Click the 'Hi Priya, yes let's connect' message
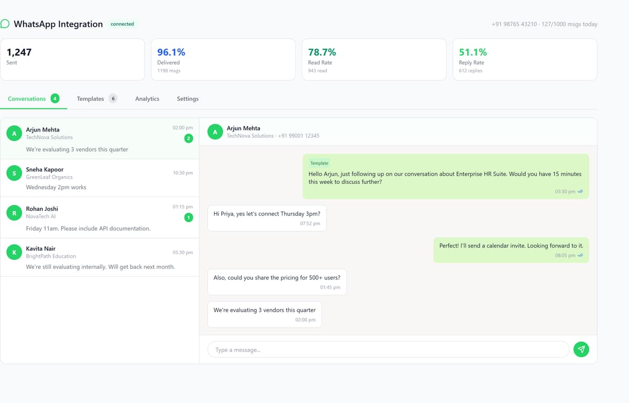Viewport: 629px width, 403px height. 267,218
